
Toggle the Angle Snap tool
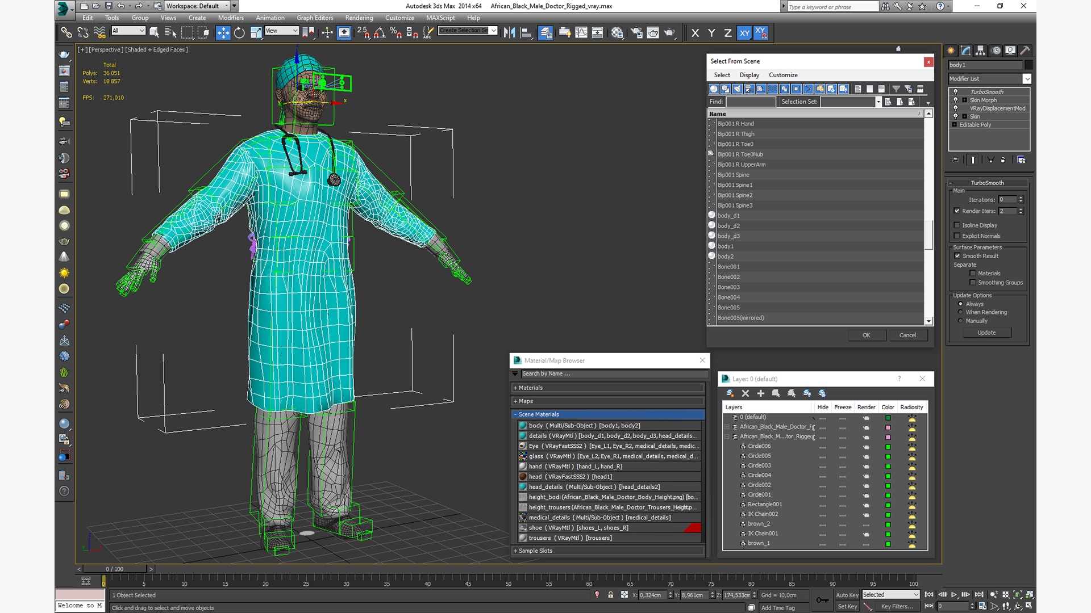coord(380,33)
